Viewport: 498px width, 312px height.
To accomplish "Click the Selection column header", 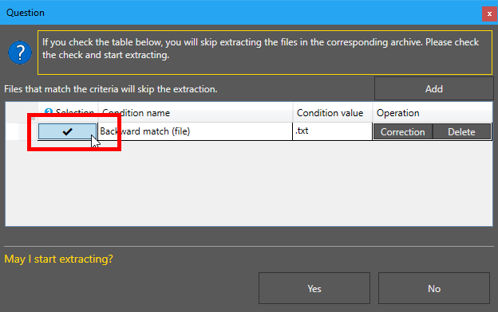I will pos(68,113).
